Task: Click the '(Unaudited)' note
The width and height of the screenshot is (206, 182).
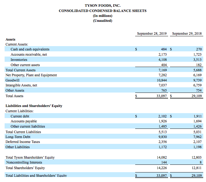Action: 103,21
